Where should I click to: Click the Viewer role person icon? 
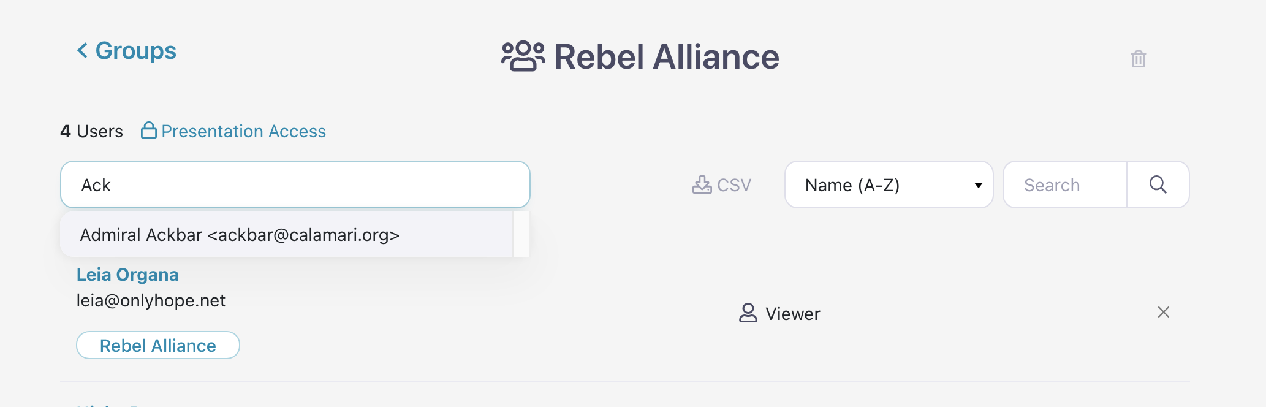point(748,313)
